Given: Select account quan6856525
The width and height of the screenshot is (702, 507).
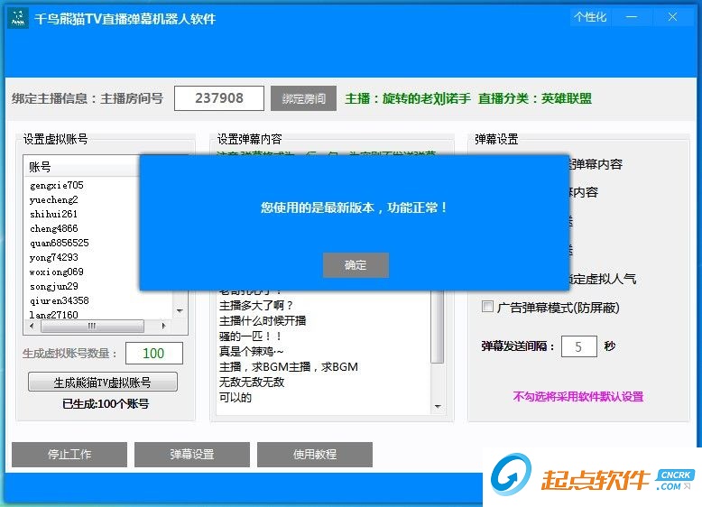Looking at the screenshot, I should [59, 243].
